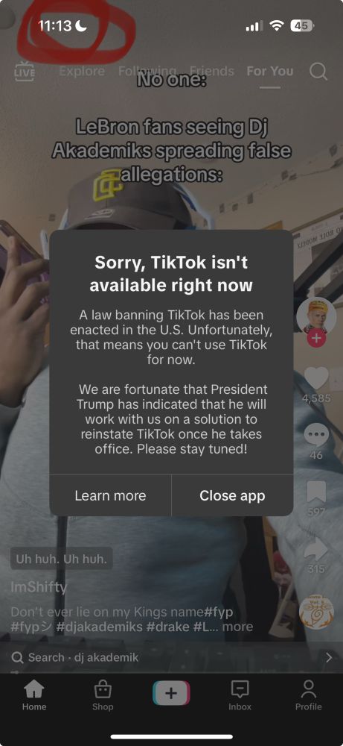Open comments bubble with 46 comments
The width and height of the screenshot is (343, 746).
coord(316,434)
